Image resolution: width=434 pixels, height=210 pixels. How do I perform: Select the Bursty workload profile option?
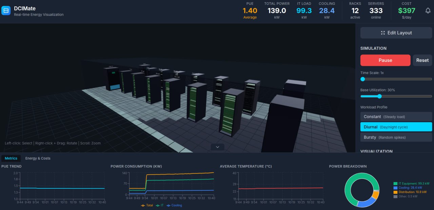point(396,137)
